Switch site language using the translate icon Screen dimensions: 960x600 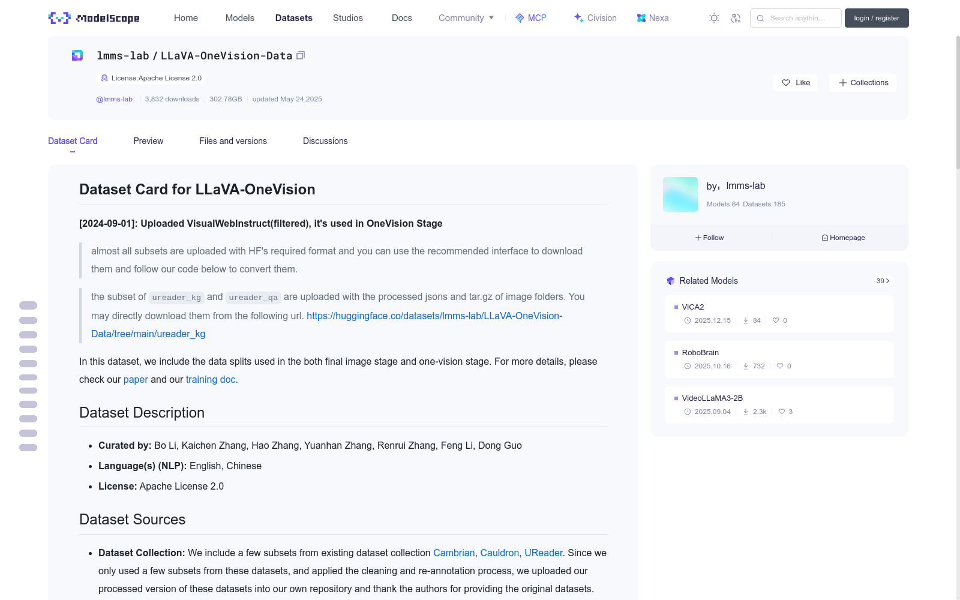(x=736, y=18)
